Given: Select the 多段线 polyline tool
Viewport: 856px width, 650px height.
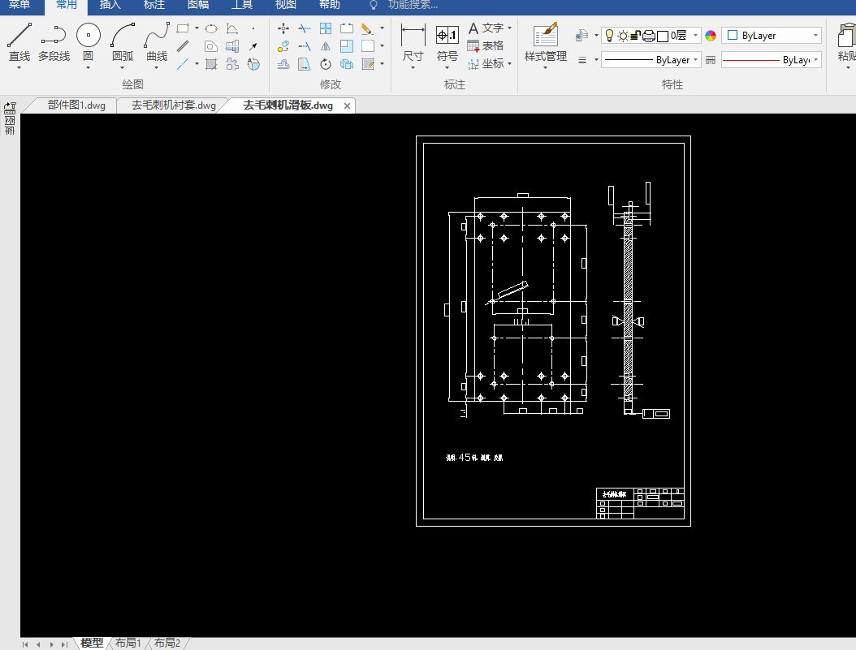Looking at the screenshot, I should click(54, 41).
